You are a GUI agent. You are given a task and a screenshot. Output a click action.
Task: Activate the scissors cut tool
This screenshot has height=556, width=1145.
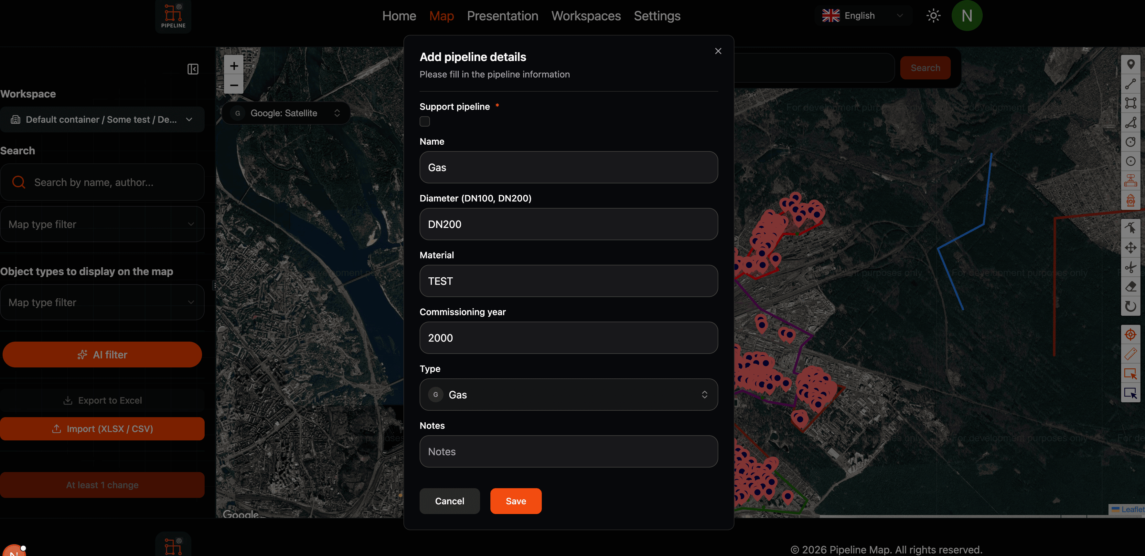[x=1130, y=267]
